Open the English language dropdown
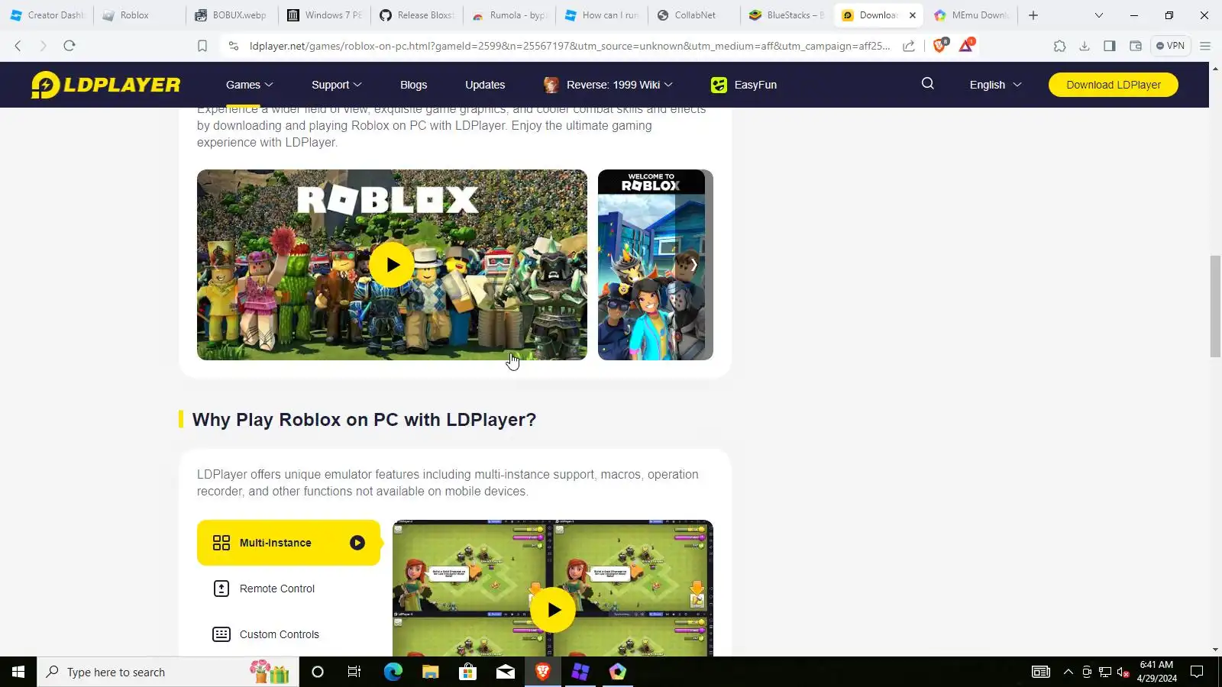1222x687 pixels. pos(995,85)
